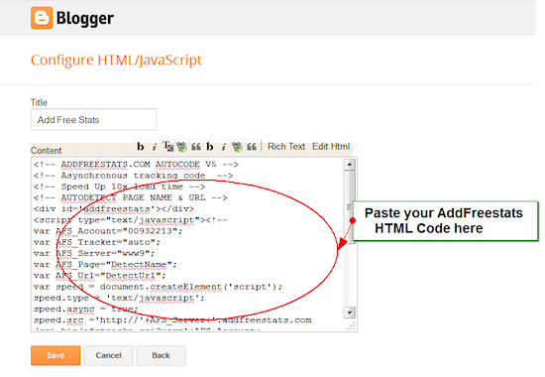
Task: Click the scrollbar down arrow in Content box
Action: 350,313
